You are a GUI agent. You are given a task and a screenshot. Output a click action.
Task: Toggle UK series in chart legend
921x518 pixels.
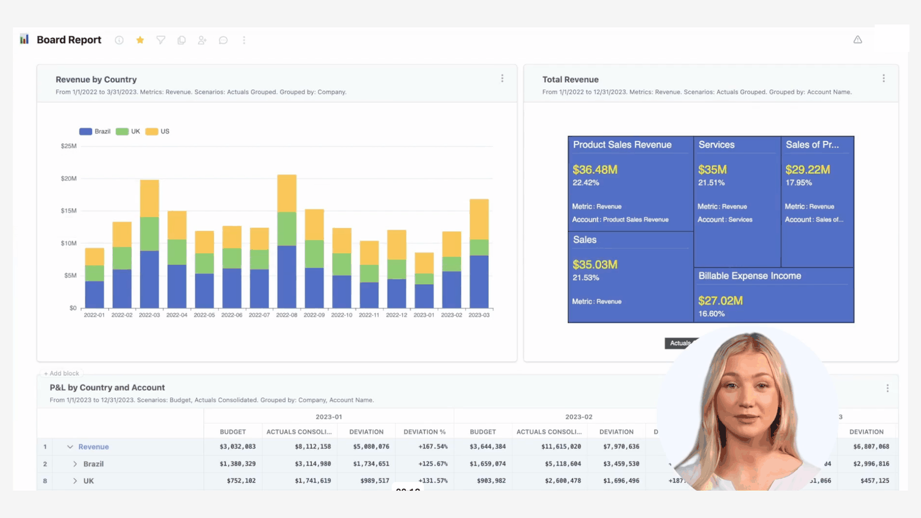[x=128, y=131]
